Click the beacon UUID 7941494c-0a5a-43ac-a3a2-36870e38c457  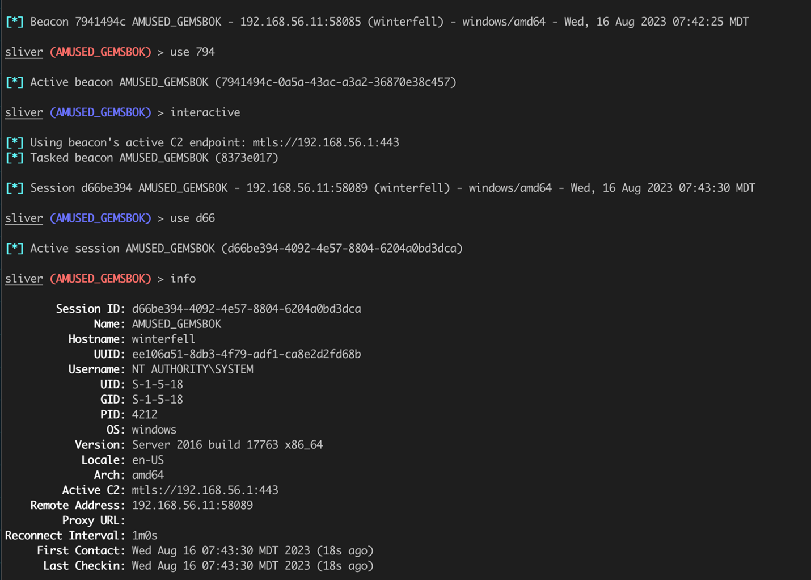pos(336,82)
